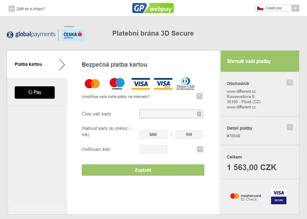
Task: Click the Ověřovací kód input field
Action: pos(153,150)
